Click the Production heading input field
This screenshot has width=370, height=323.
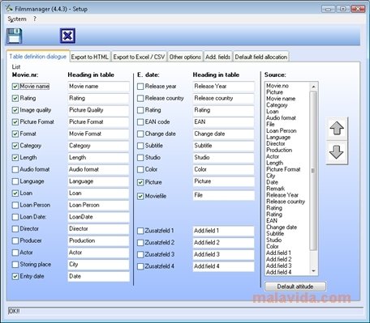coord(98,240)
